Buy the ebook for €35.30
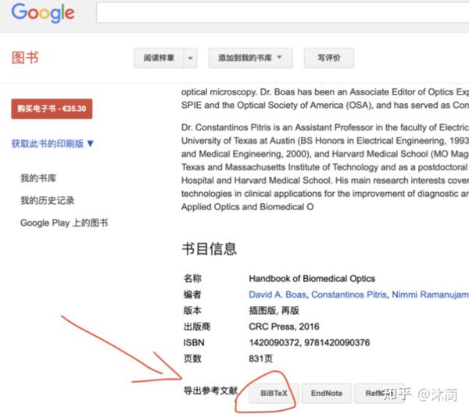This screenshot has height=414, width=469. (x=52, y=109)
